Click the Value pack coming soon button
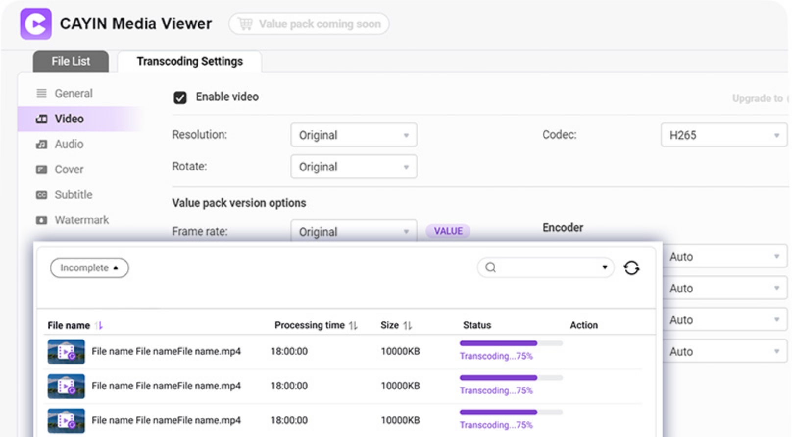The width and height of the screenshot is (792, 437). 309,24
